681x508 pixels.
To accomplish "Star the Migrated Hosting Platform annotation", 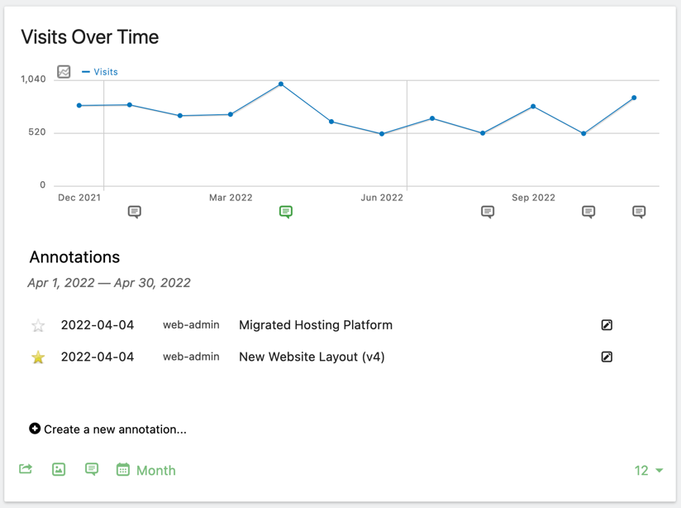I will pyautogui.click(x=38, y=325).
